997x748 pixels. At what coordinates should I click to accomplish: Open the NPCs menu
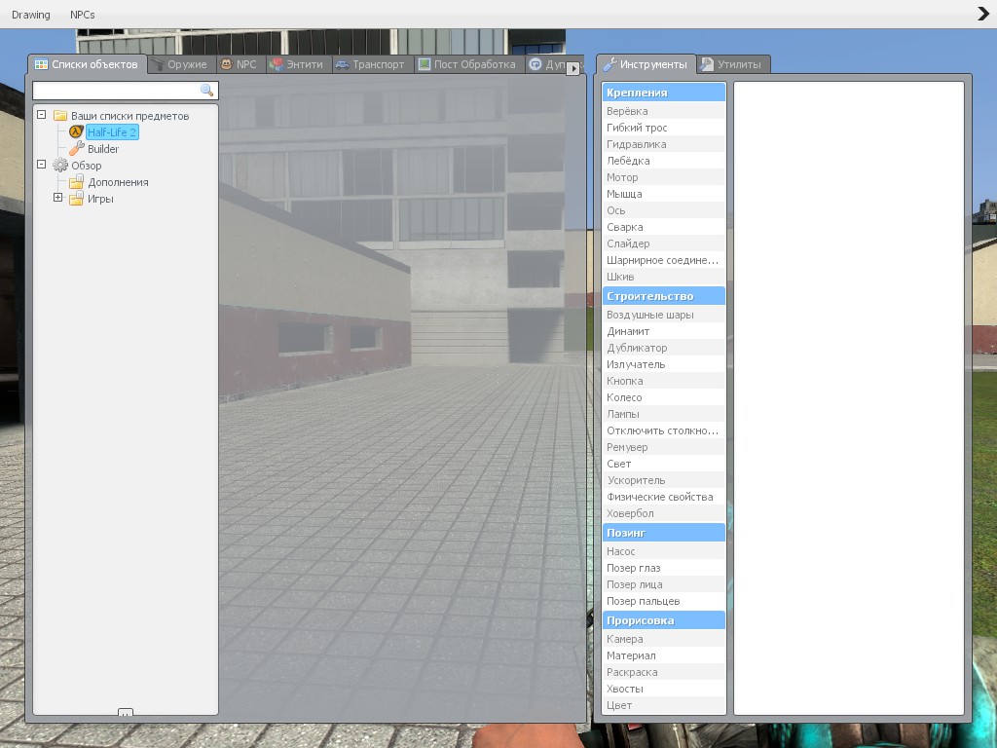[83, 15]
